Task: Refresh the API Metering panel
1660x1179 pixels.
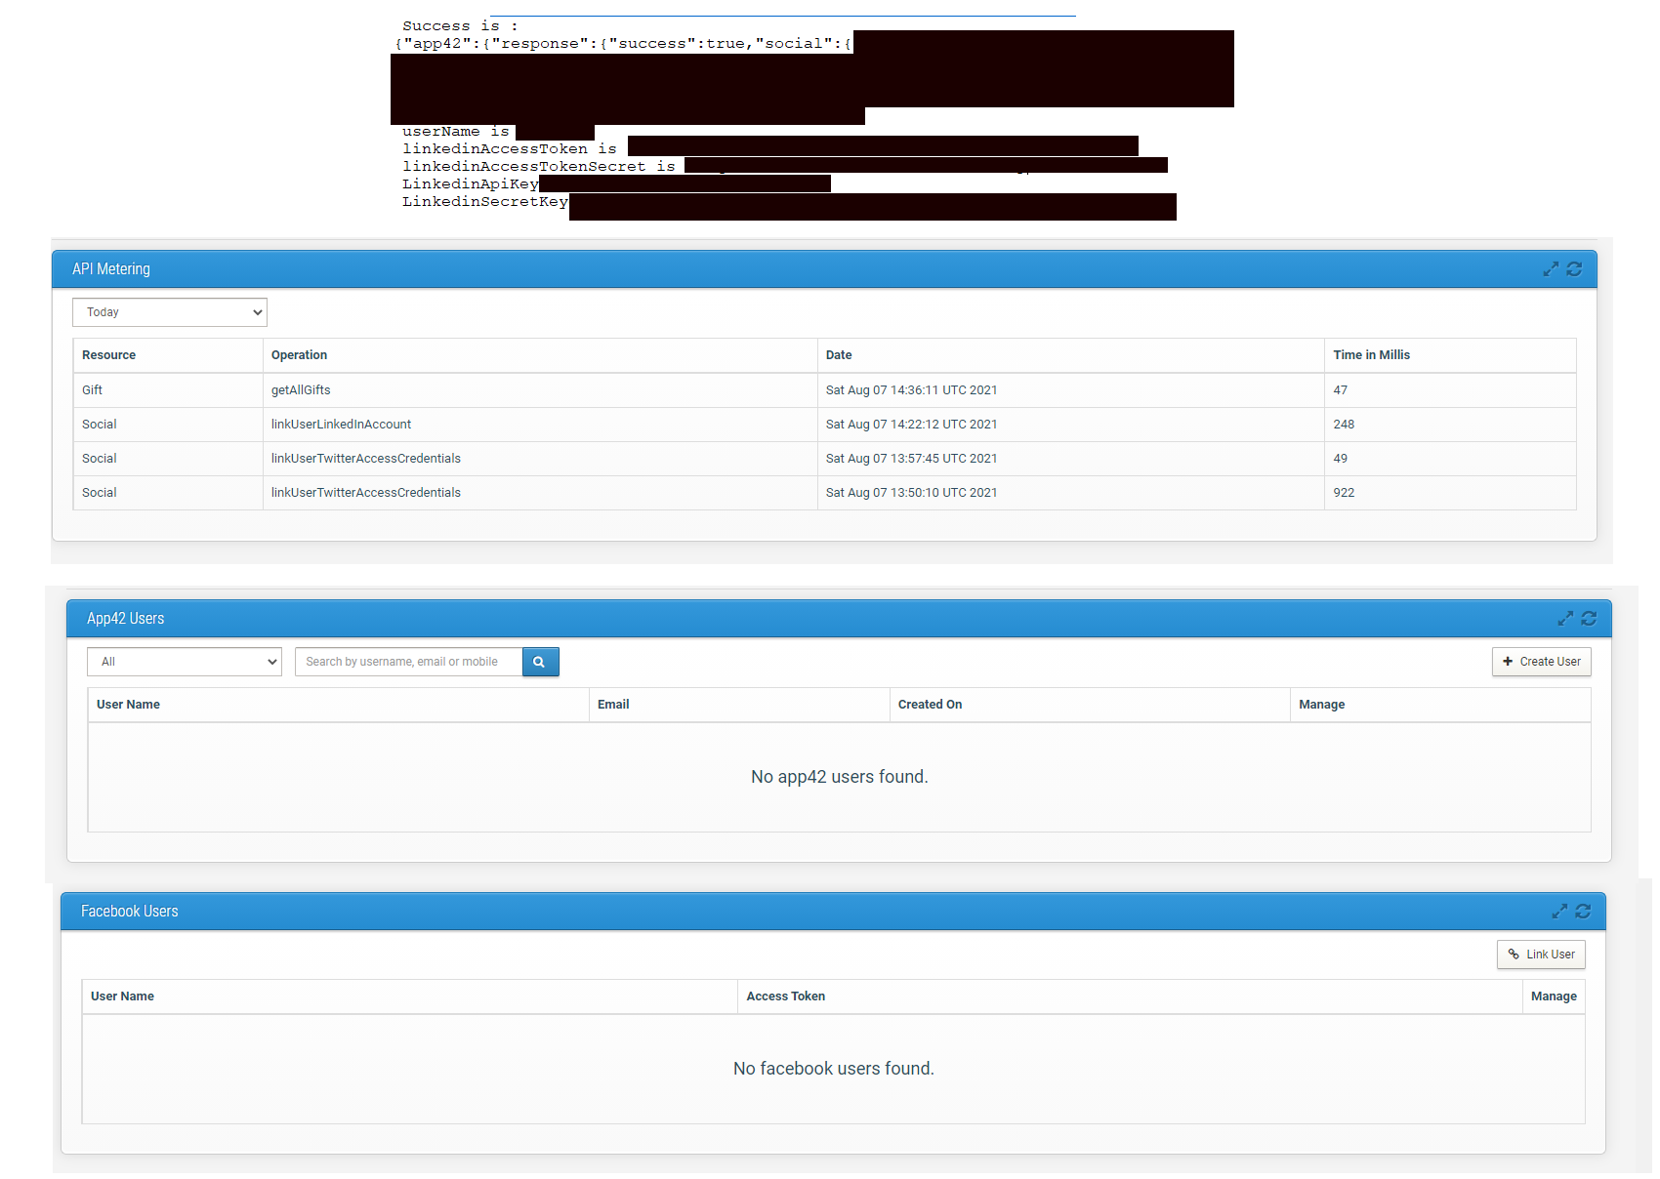Action: [1574, 269]
